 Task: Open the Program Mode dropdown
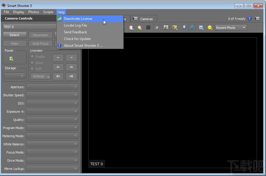pos(52,128)
